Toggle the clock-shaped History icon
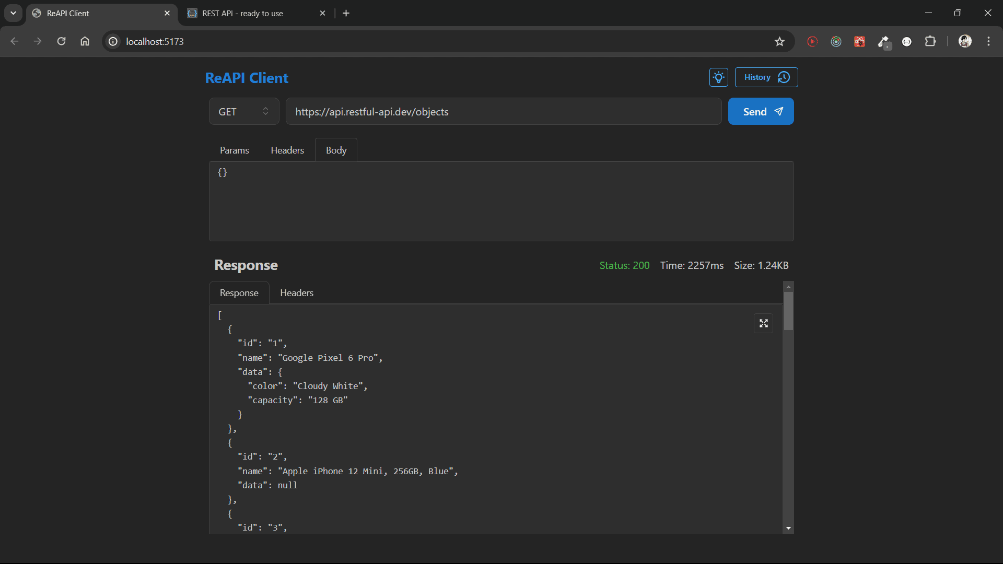This screenshot has width=1003, height=564. click(x=784, y=77)
